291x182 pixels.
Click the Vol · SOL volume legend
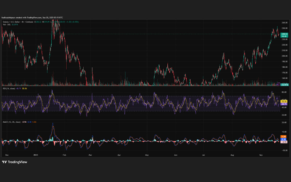click(7, 24)
